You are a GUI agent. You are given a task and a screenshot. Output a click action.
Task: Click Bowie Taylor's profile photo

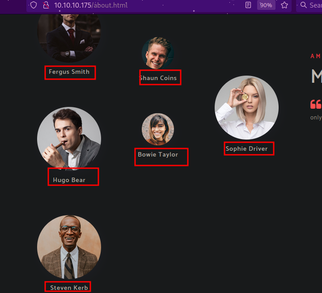coord(158,129)
